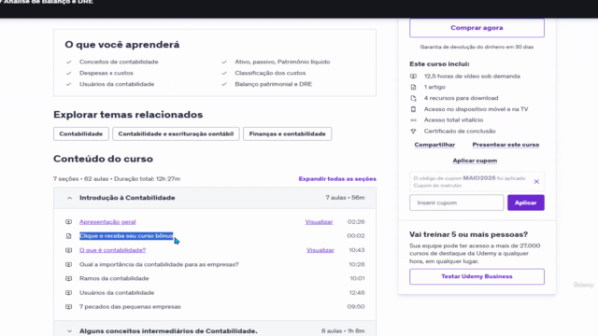Click Presentear este curso link
Image resolution: width=598 pixels, height=336 pixels.
(x=505, y=145)
